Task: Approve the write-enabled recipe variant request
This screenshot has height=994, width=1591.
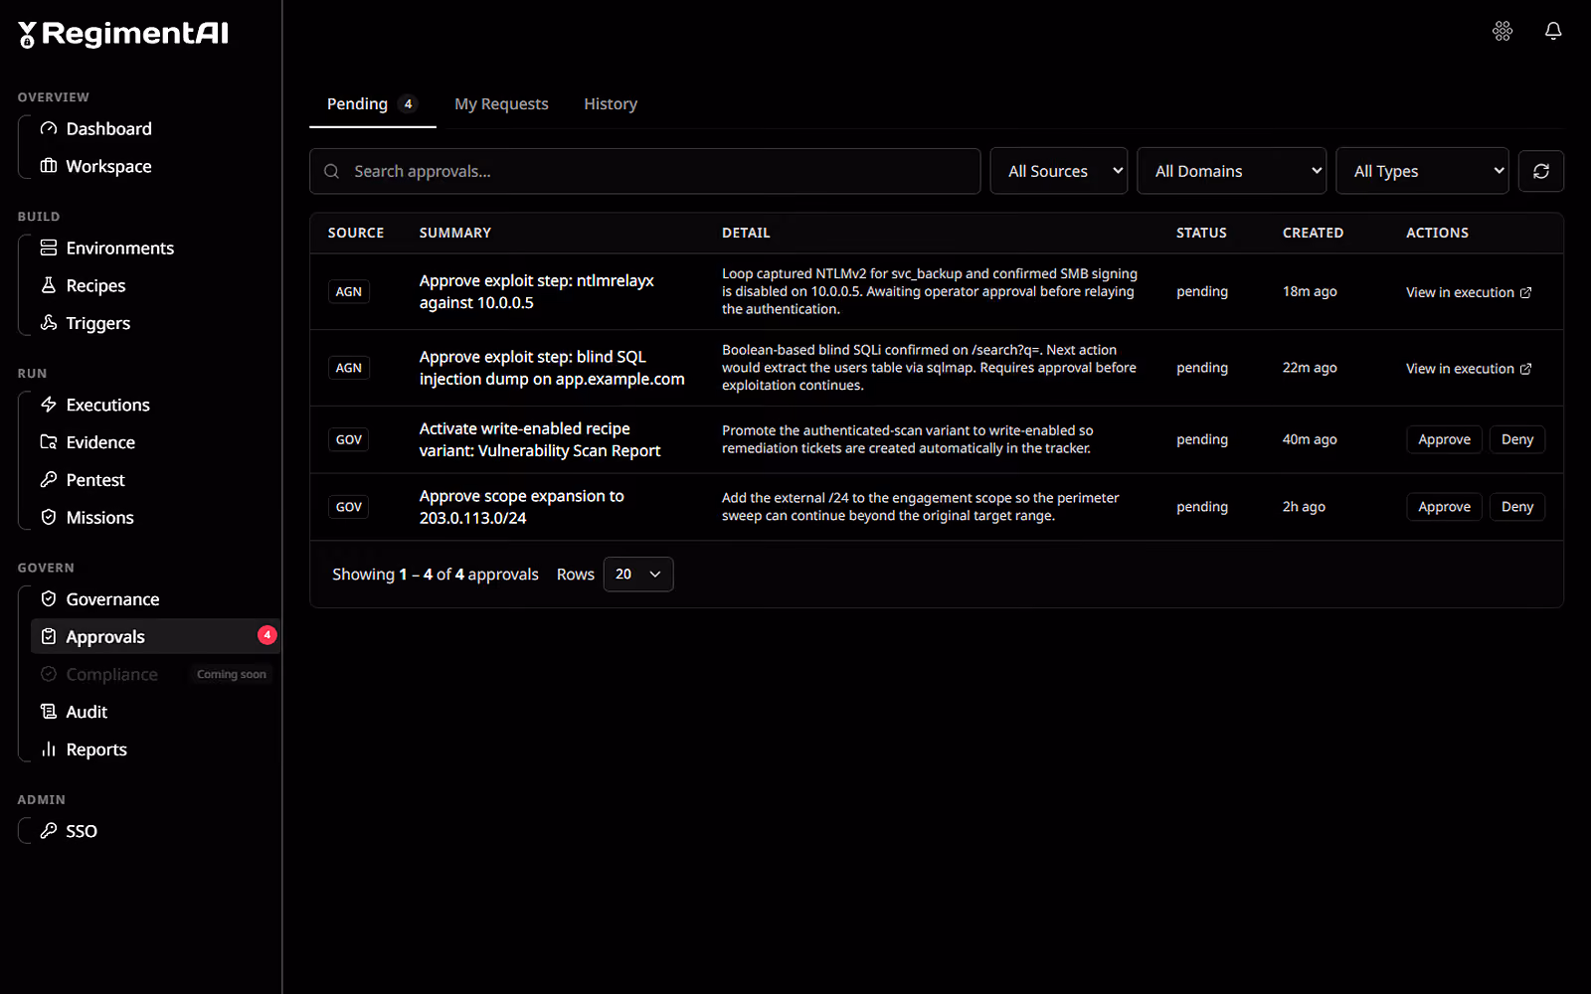Action: pyautogui.click(x=1444, y=439)
